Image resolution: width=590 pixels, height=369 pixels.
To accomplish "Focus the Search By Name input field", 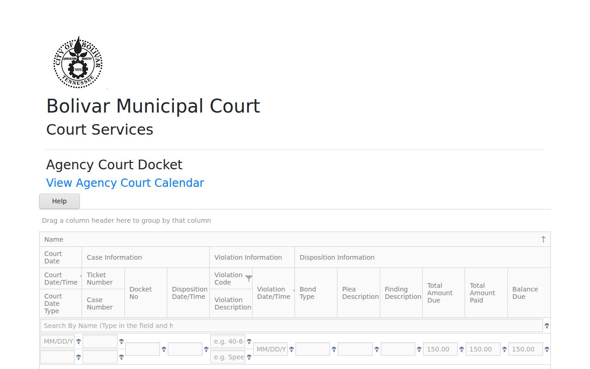I will point(291,326).
